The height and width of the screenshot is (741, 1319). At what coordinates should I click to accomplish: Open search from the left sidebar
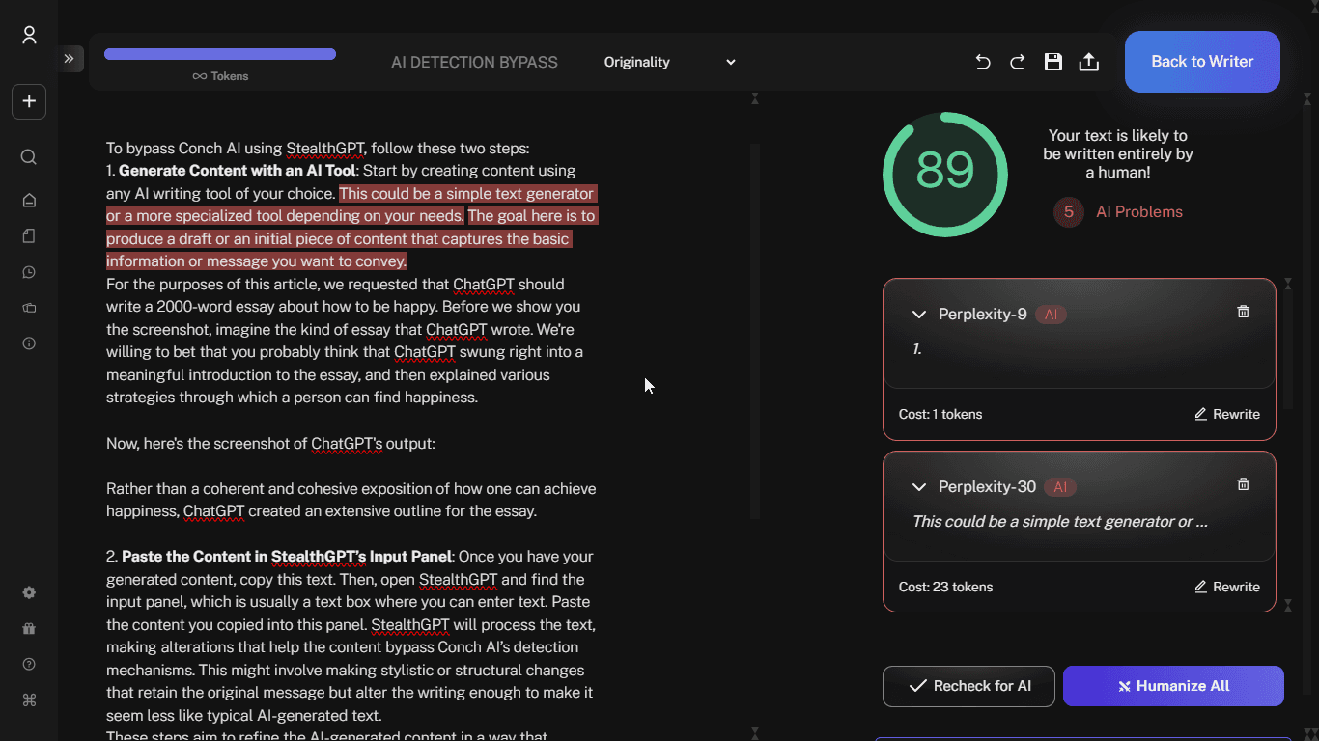coord(29,157)
